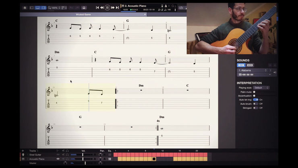Toggle Steel Guitar visibility eye
Viewport: 298px width, 168px height.
58,155
